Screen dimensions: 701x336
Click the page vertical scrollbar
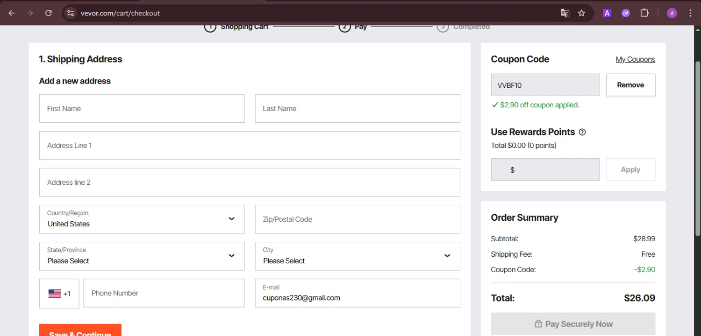(x=697, y=140)
